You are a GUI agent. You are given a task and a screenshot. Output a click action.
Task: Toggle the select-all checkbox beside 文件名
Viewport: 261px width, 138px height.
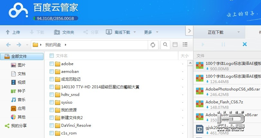click(x=51, y=56)
